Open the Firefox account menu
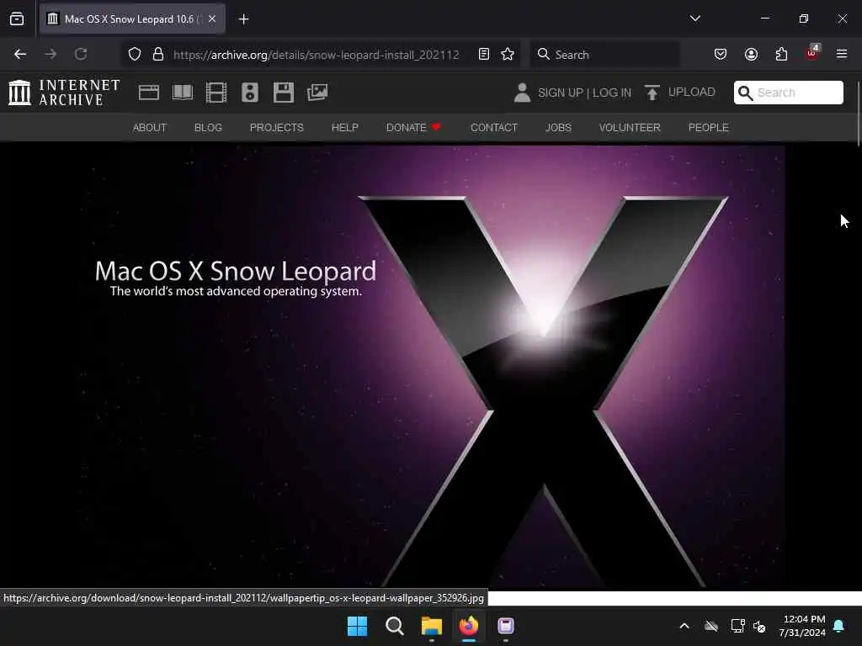This screenshot has width=862, height=646. tap(751, 54)
